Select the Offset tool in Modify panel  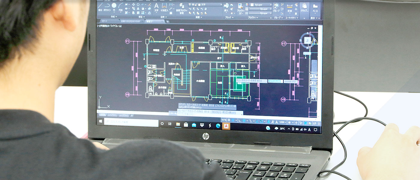149,13
